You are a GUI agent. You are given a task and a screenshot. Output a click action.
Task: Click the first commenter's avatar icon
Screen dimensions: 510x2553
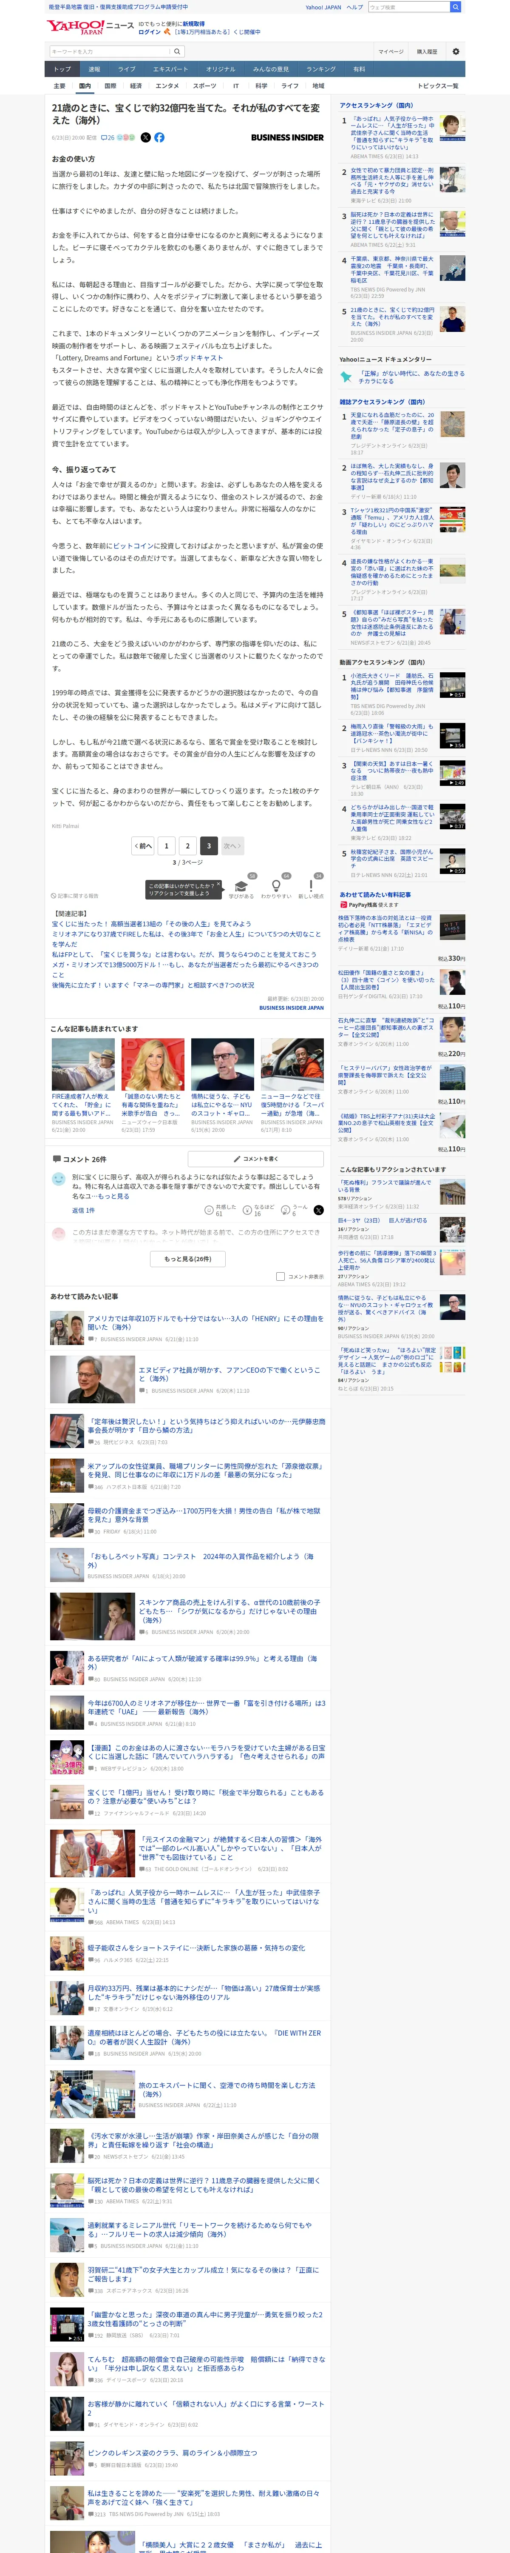tap(58, 1179)
